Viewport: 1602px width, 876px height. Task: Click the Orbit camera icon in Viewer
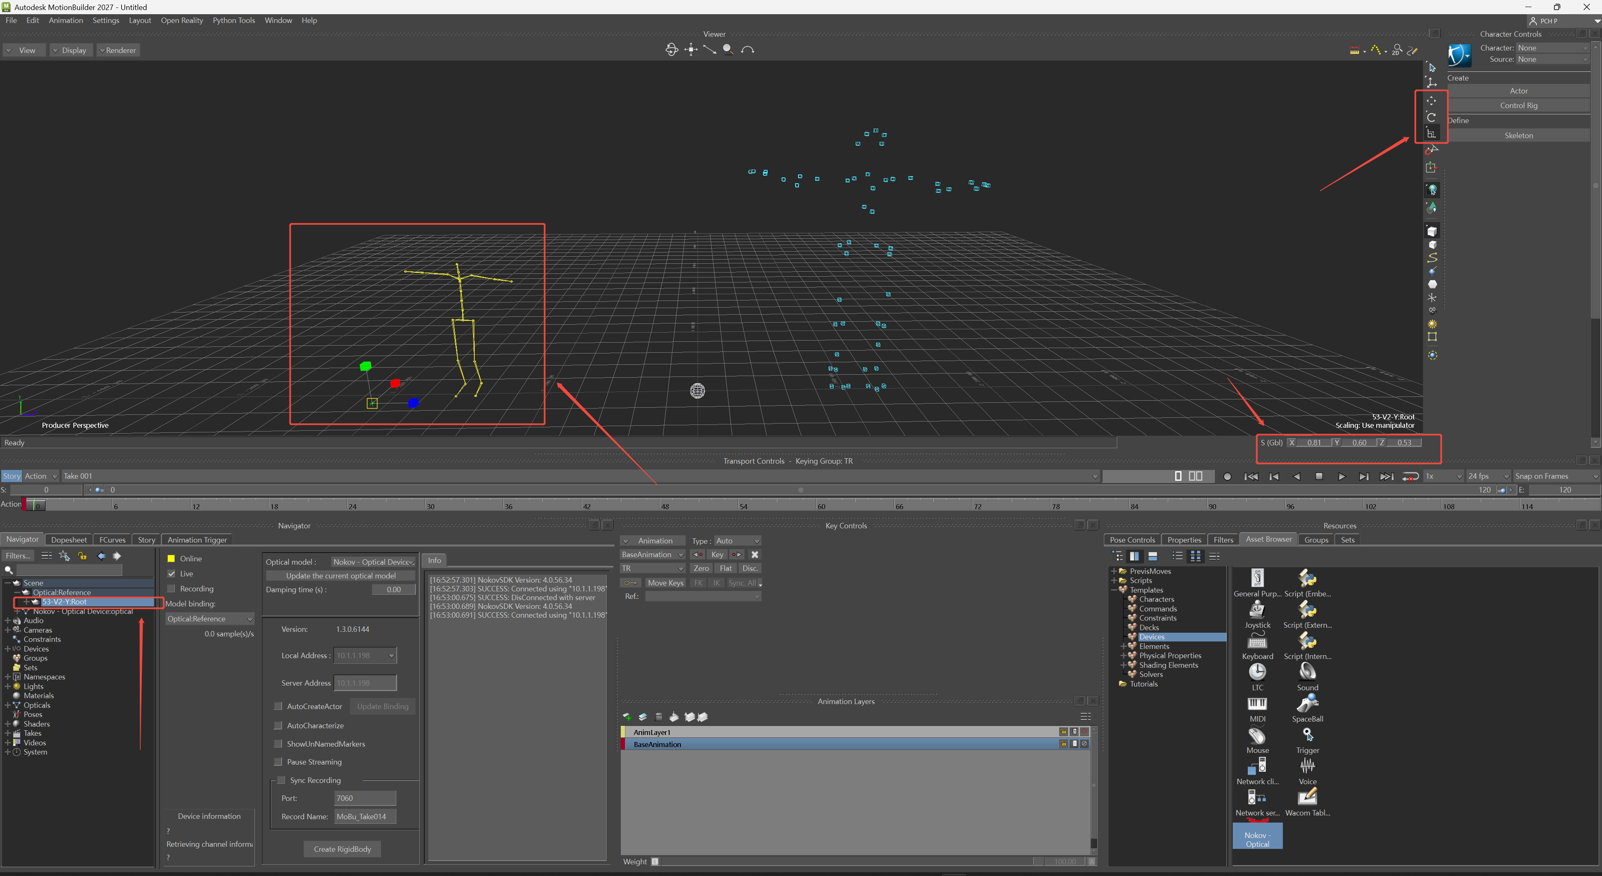(672, 50)
